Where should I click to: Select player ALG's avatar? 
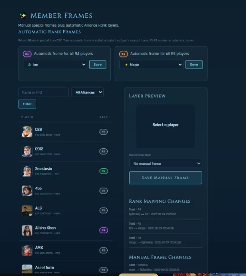tap(27, 210)
